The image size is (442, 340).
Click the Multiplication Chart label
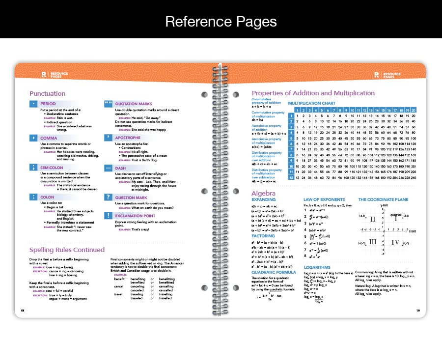tap(312, 103)
